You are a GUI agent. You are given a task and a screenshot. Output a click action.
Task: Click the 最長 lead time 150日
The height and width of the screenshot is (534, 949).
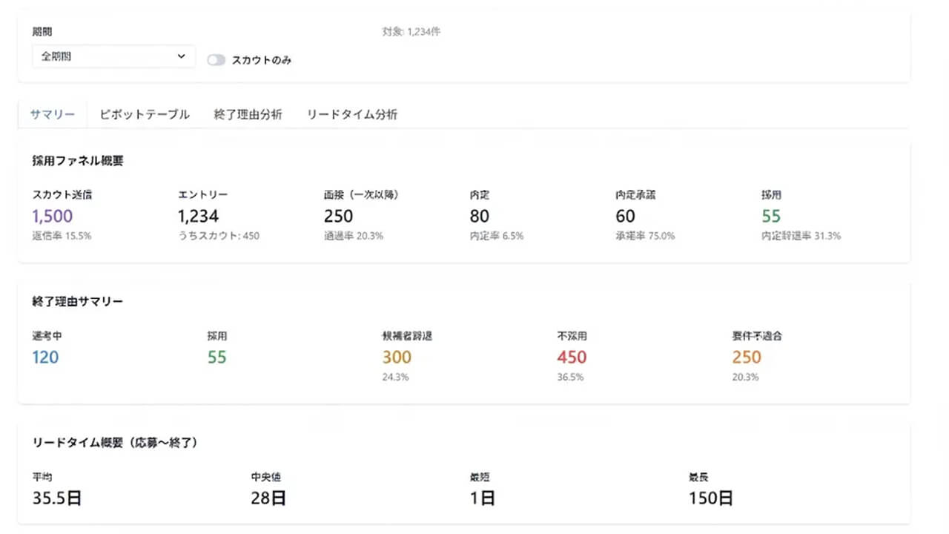tap(710, 498)
